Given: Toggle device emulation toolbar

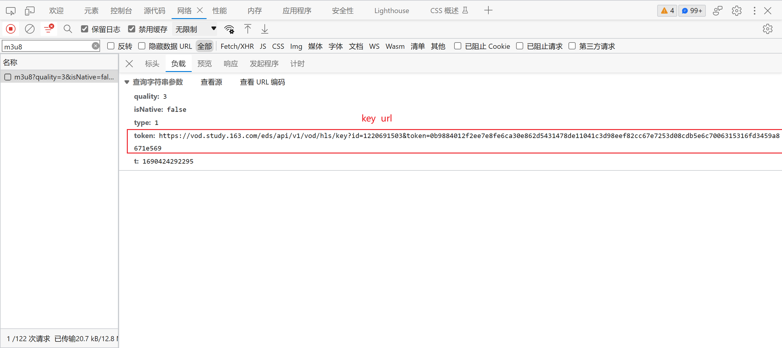Looking at the screenshot, I should point(29,10).
